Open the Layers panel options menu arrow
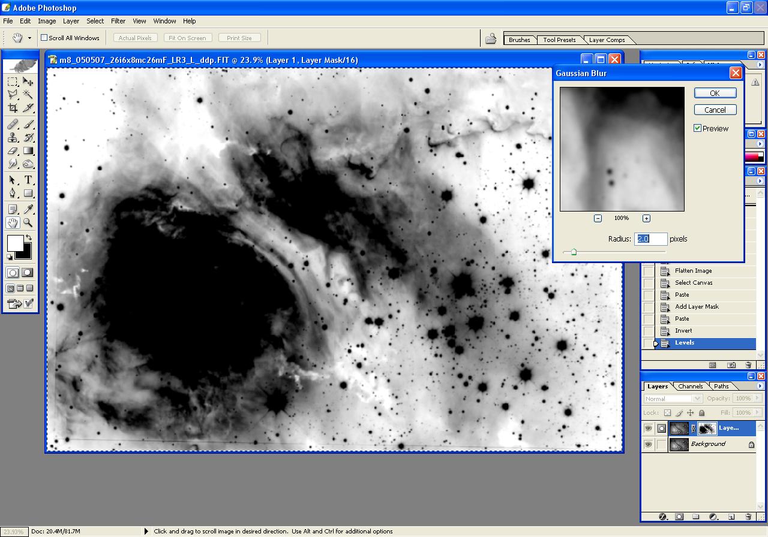The image size is (768, 537). [760, 386]
